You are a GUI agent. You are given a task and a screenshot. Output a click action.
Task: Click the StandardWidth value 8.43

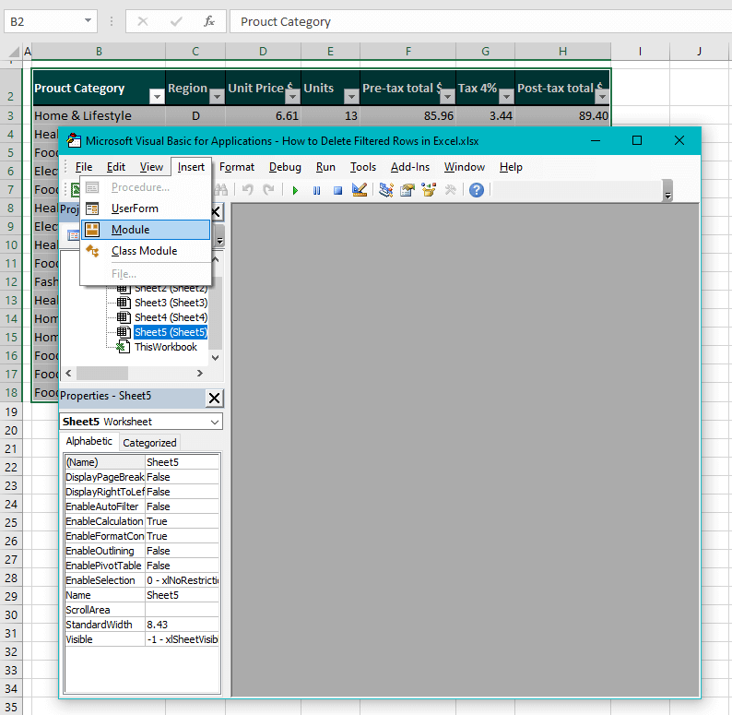pyautogui.click(x=182, y=625)
